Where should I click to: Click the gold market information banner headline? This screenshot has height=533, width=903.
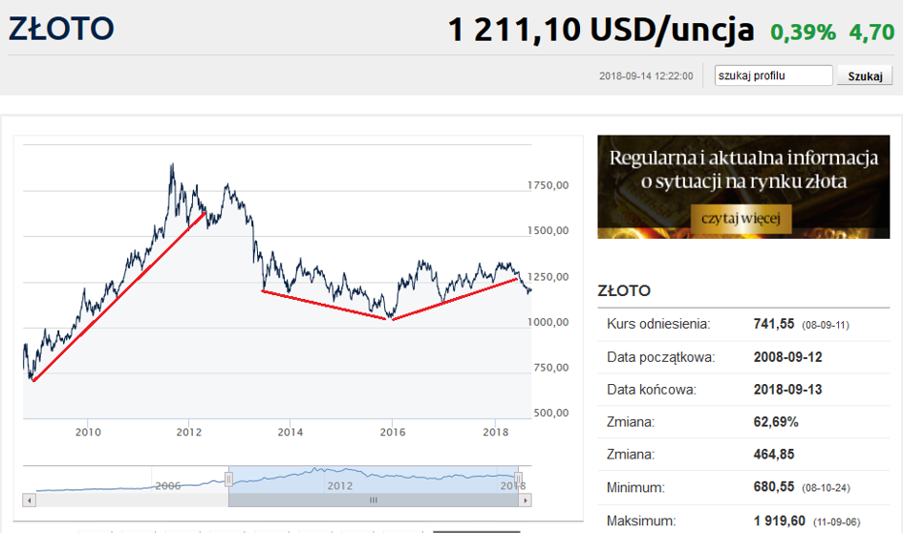pos(743,169)
